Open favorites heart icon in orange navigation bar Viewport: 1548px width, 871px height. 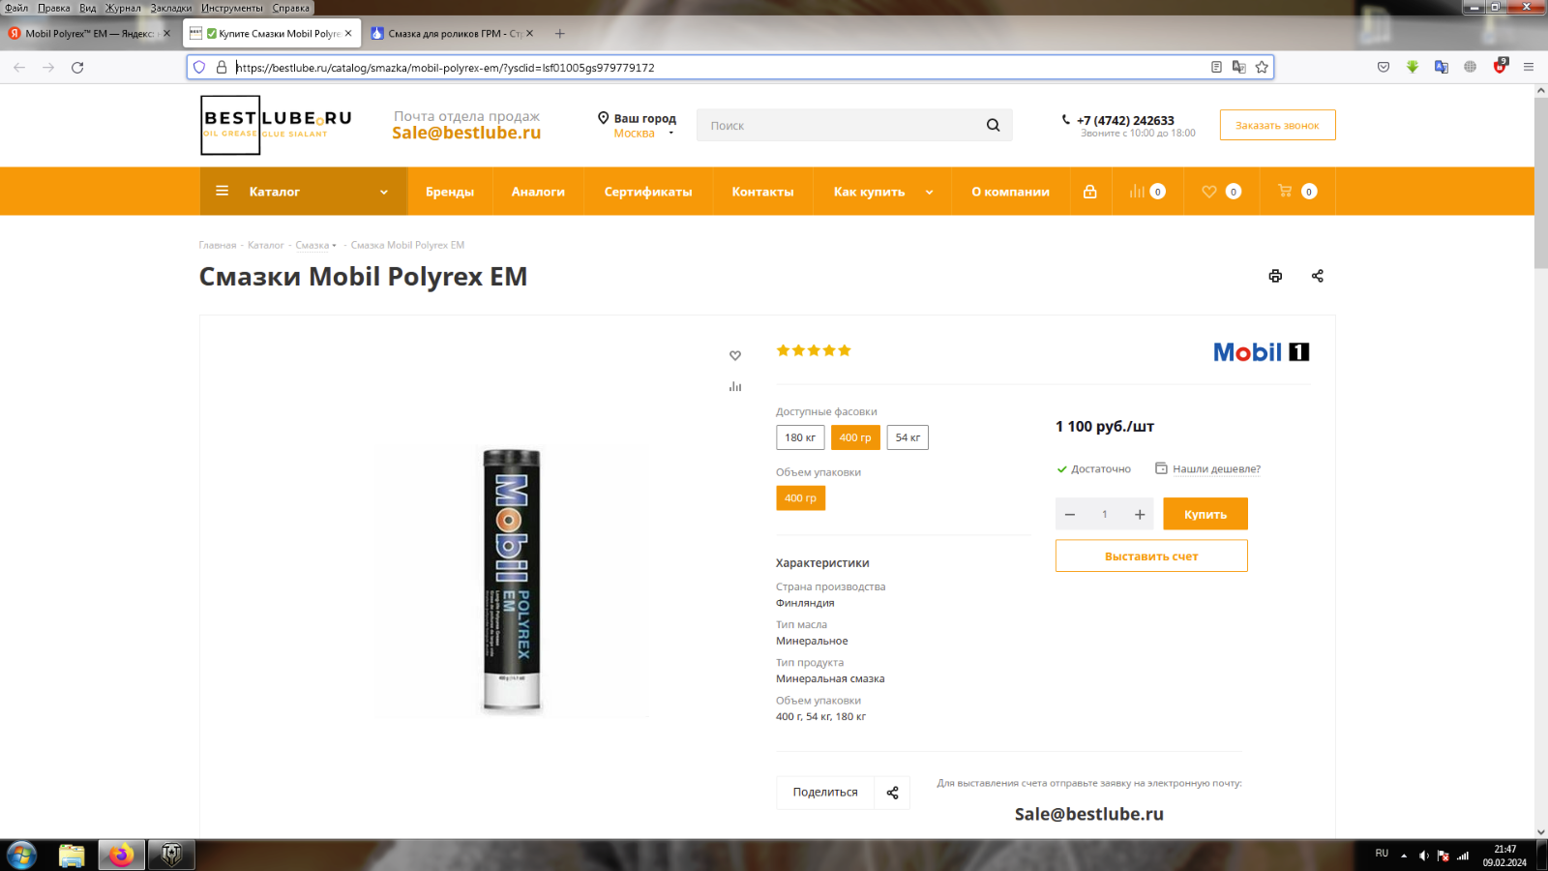1209,192
